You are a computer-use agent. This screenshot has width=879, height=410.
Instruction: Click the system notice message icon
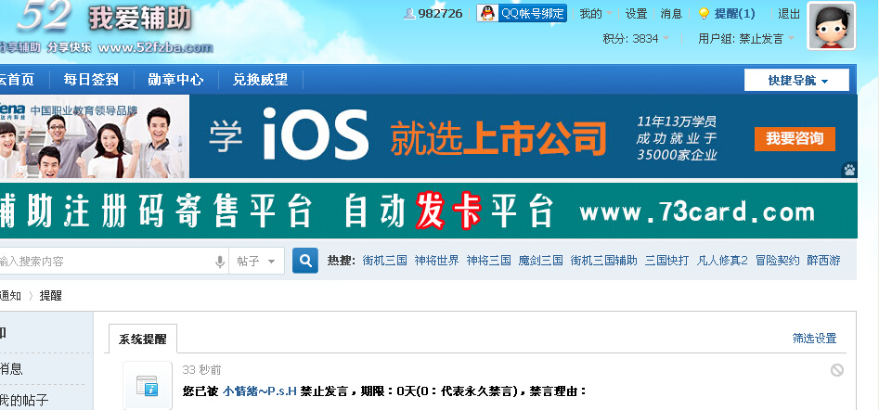148,385
